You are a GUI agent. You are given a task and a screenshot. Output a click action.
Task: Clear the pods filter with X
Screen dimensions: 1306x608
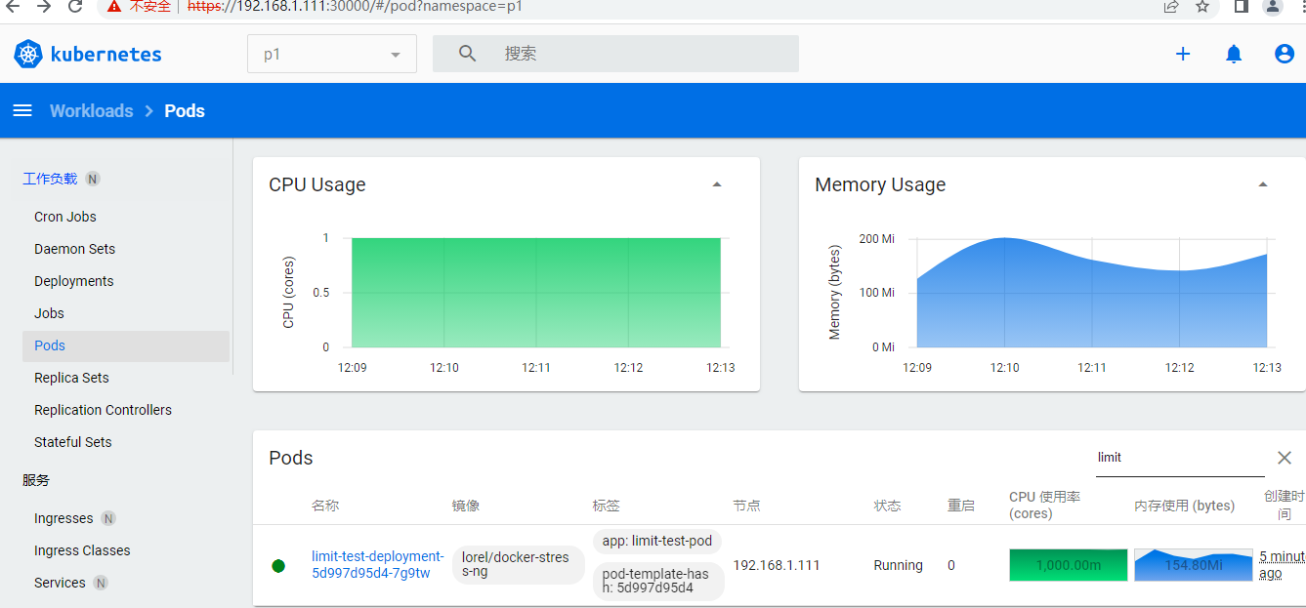tap(1285, 458)
